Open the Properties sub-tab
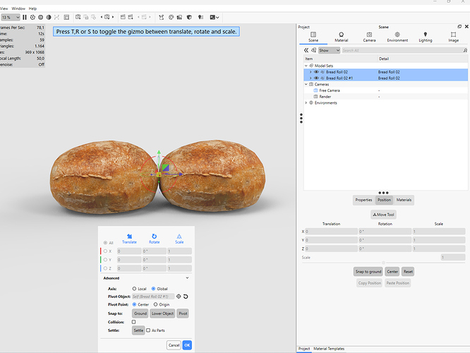The width and height of the screenshot is (470, 353). tap(363, 200)
